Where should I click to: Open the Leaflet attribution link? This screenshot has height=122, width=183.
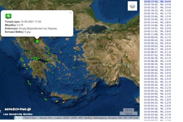[18, 118]
